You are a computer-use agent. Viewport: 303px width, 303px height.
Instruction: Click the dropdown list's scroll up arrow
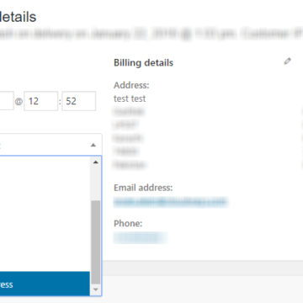(x=95, y=162)
